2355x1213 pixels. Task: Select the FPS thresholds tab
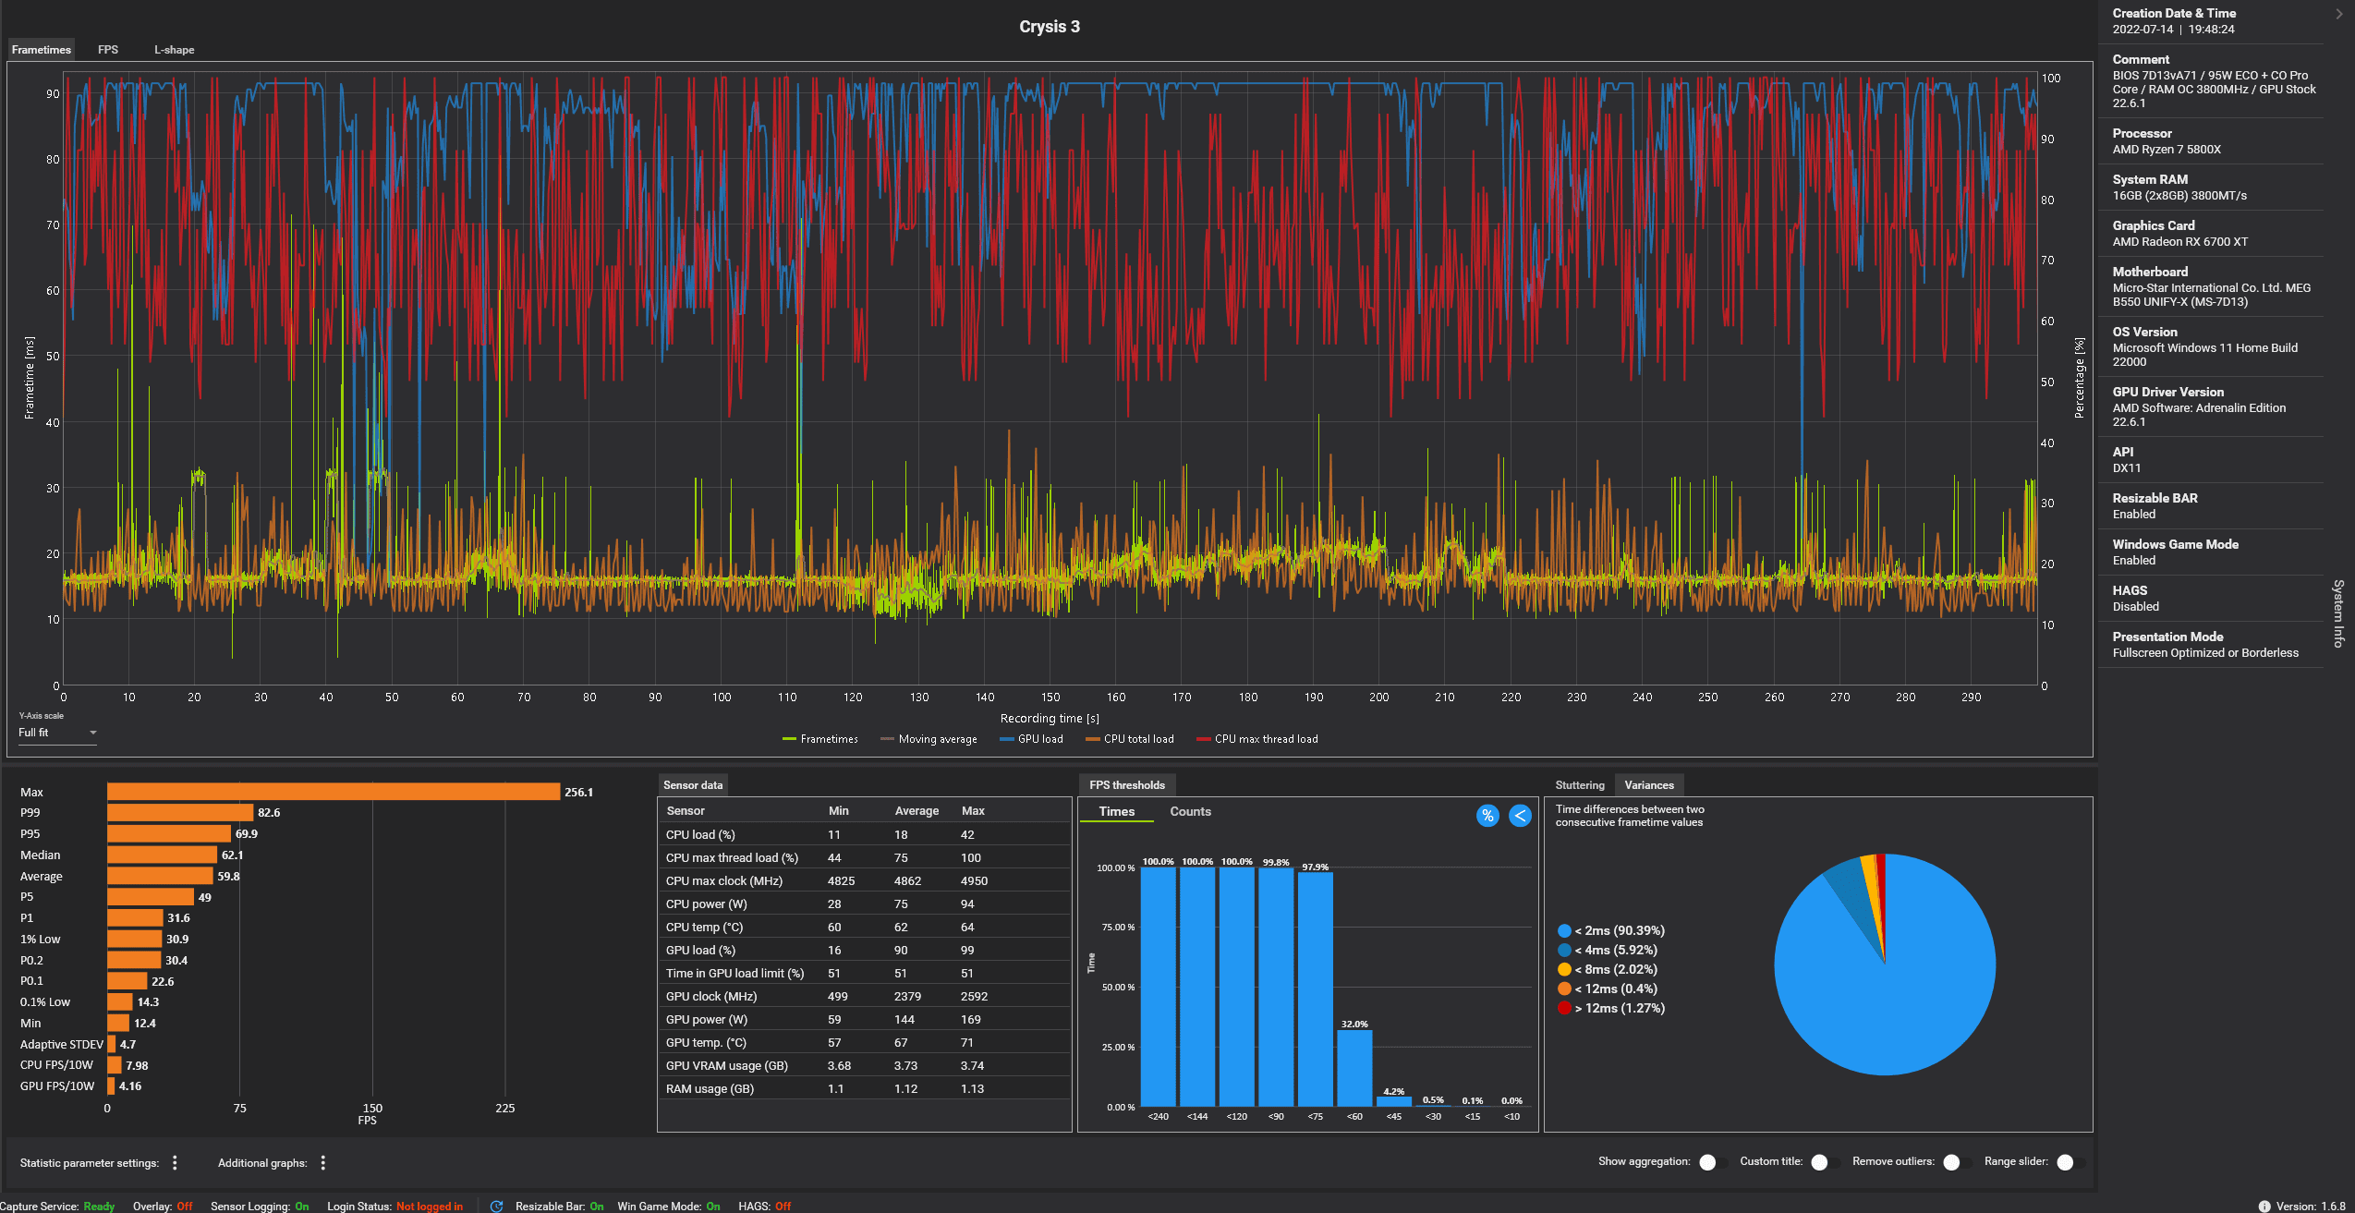pos(1126,785)
